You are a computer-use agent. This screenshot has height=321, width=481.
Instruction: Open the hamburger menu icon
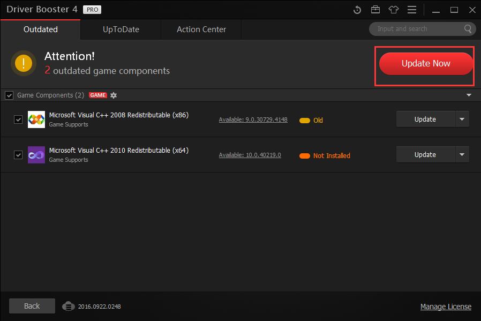(x=412, y=10)
